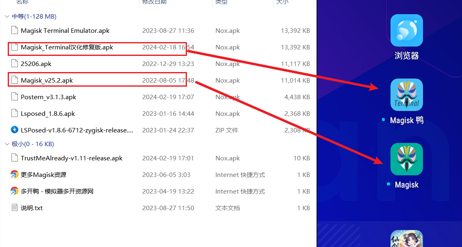Click the 10 KB size cell
Screen dimensions: 462x247
point(301,158)
